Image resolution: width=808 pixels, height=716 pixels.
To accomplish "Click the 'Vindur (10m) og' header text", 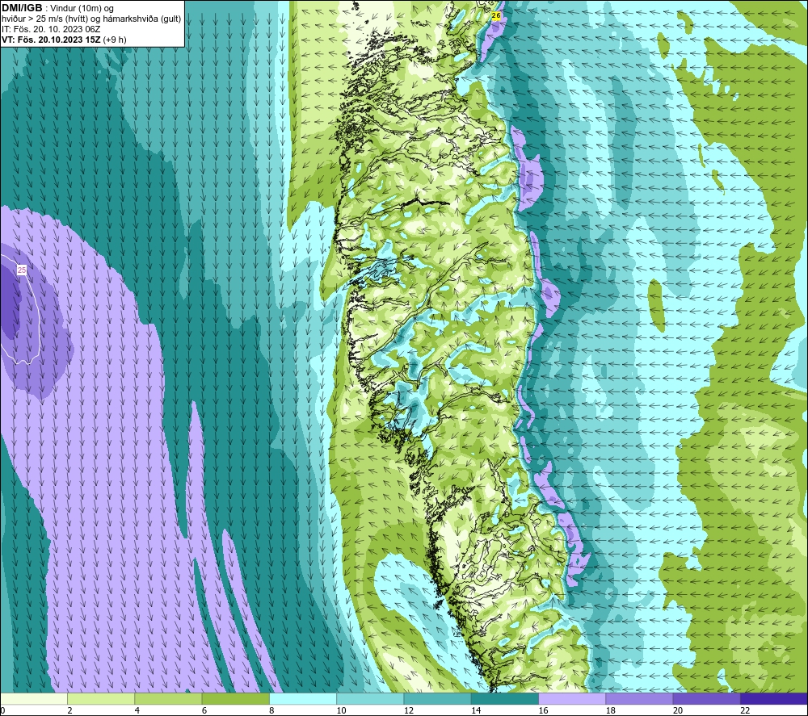I will tap(82, 8).
